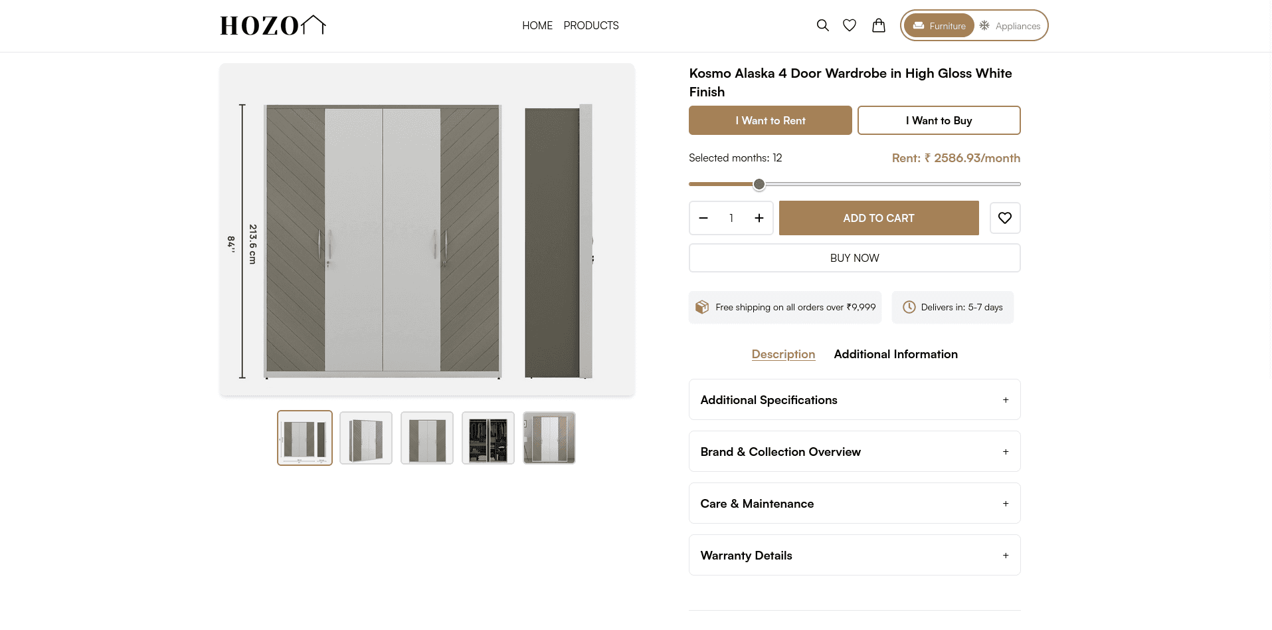Select first wardrobe dimensions thumbnail
The width and height of the screenshot is (1272, 630).
(x=305, y=438)
